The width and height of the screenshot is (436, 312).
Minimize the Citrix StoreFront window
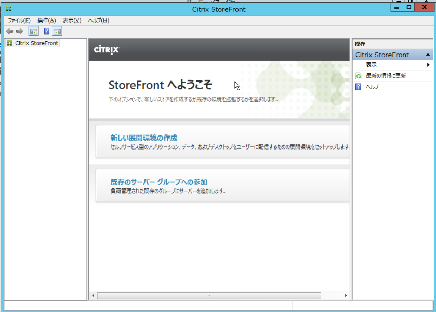tap(397, 7)
